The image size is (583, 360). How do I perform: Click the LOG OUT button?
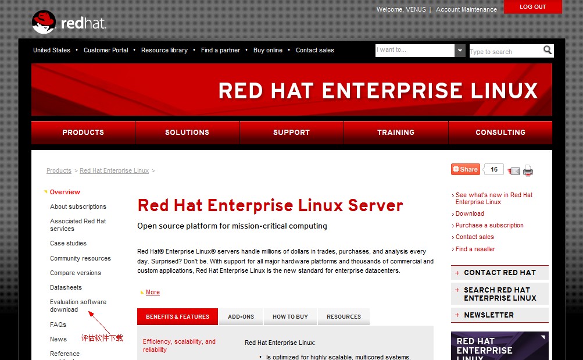point(533,7)
